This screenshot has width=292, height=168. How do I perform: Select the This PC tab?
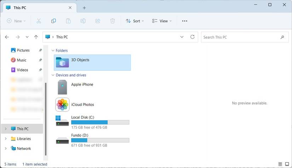(40, 8)
